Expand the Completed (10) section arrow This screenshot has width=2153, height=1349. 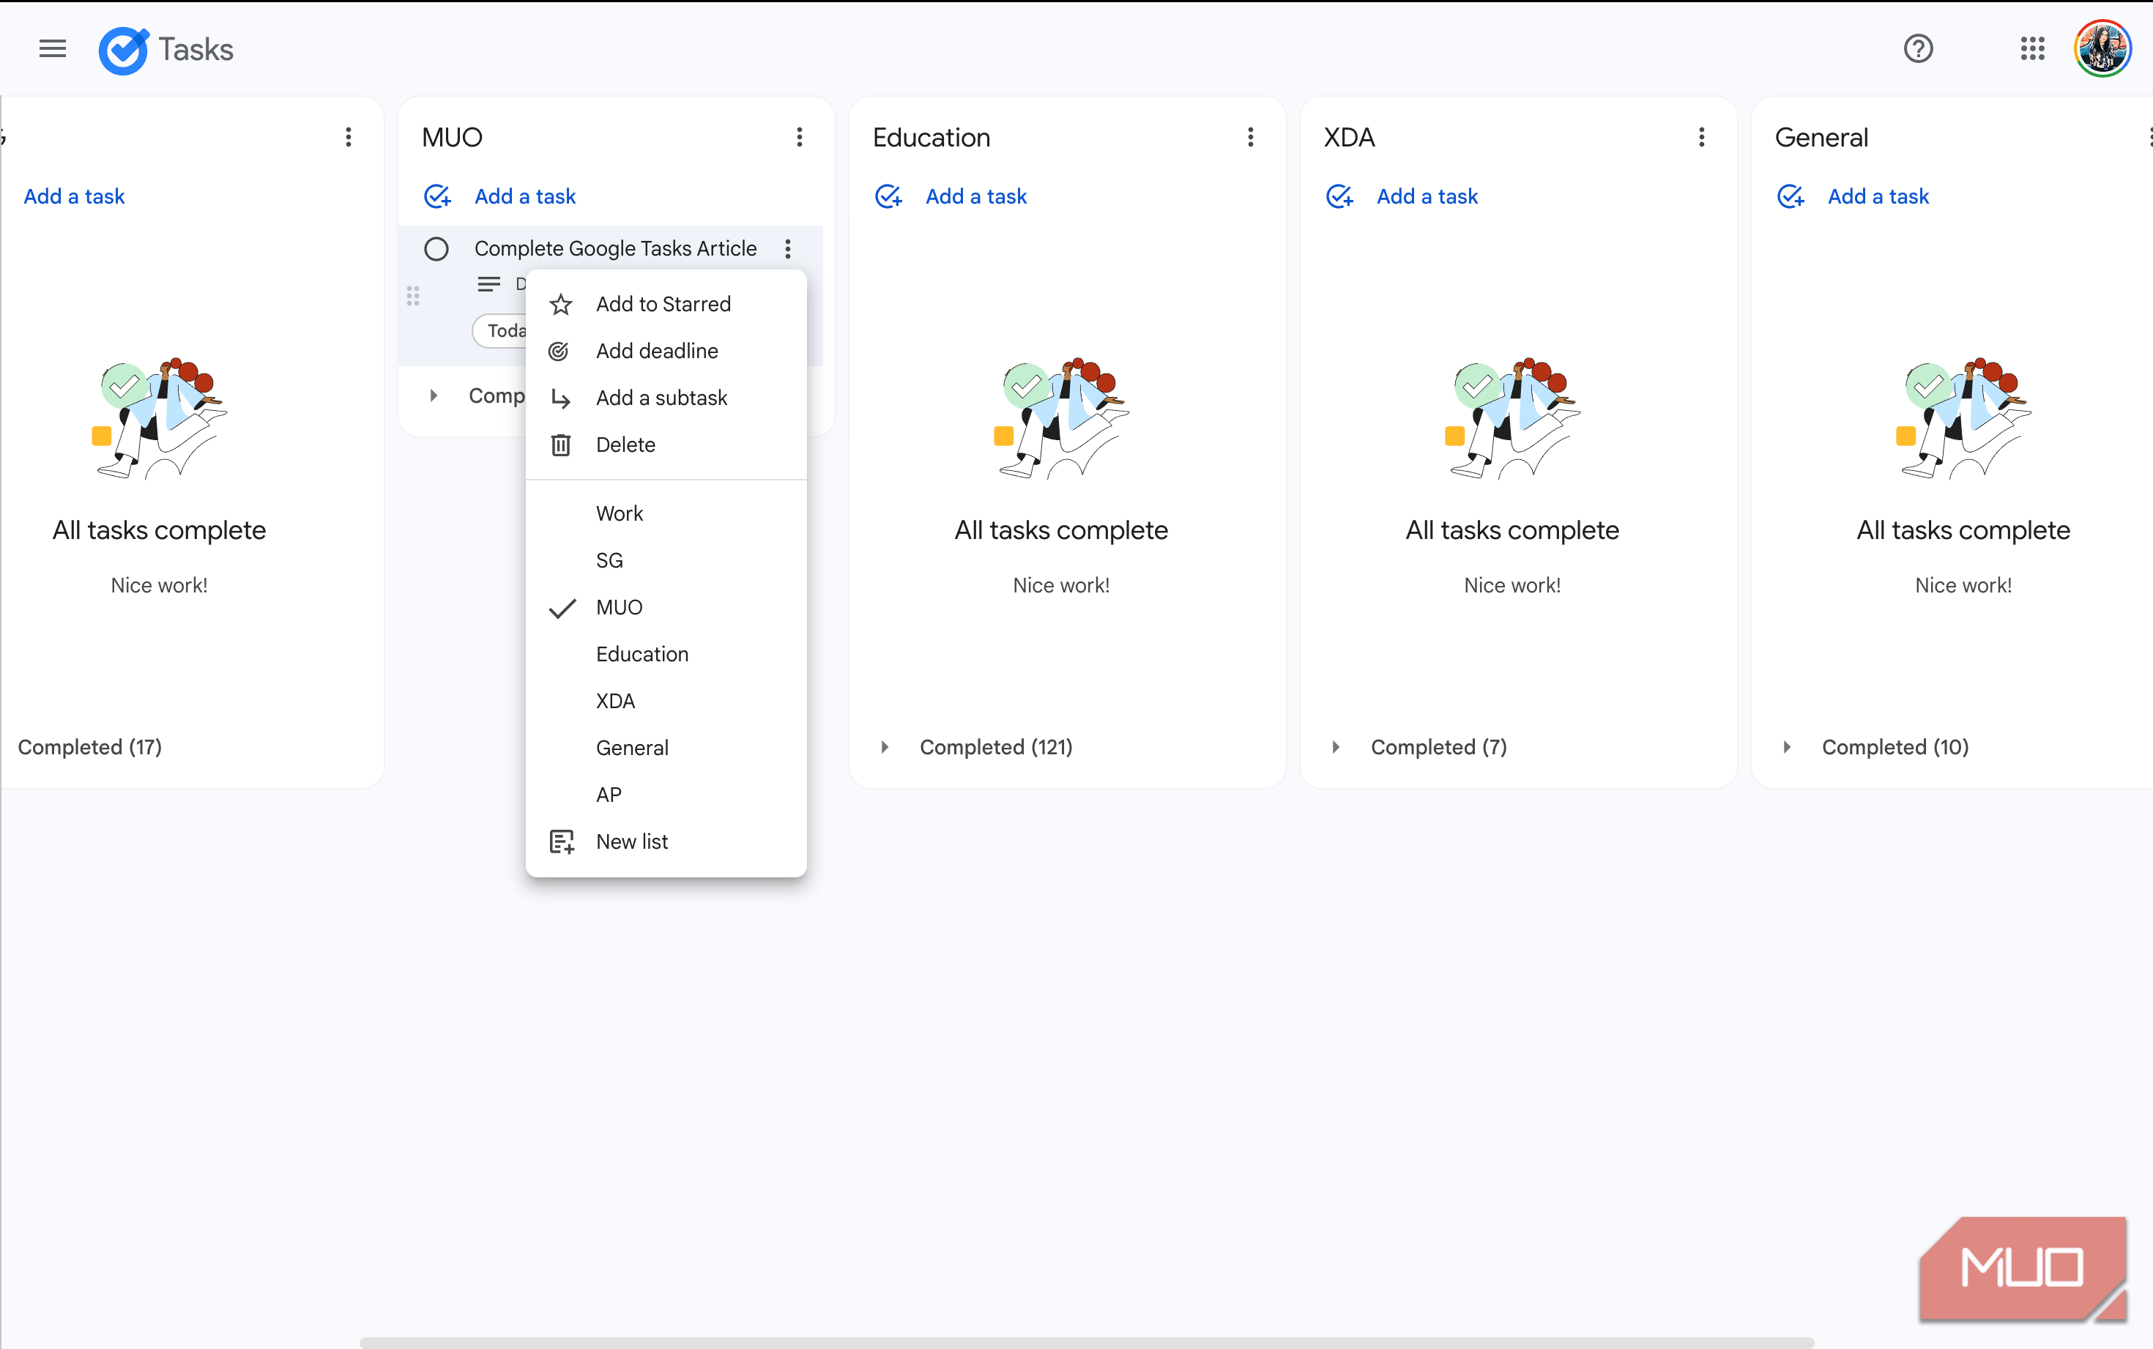[1788, 747]
